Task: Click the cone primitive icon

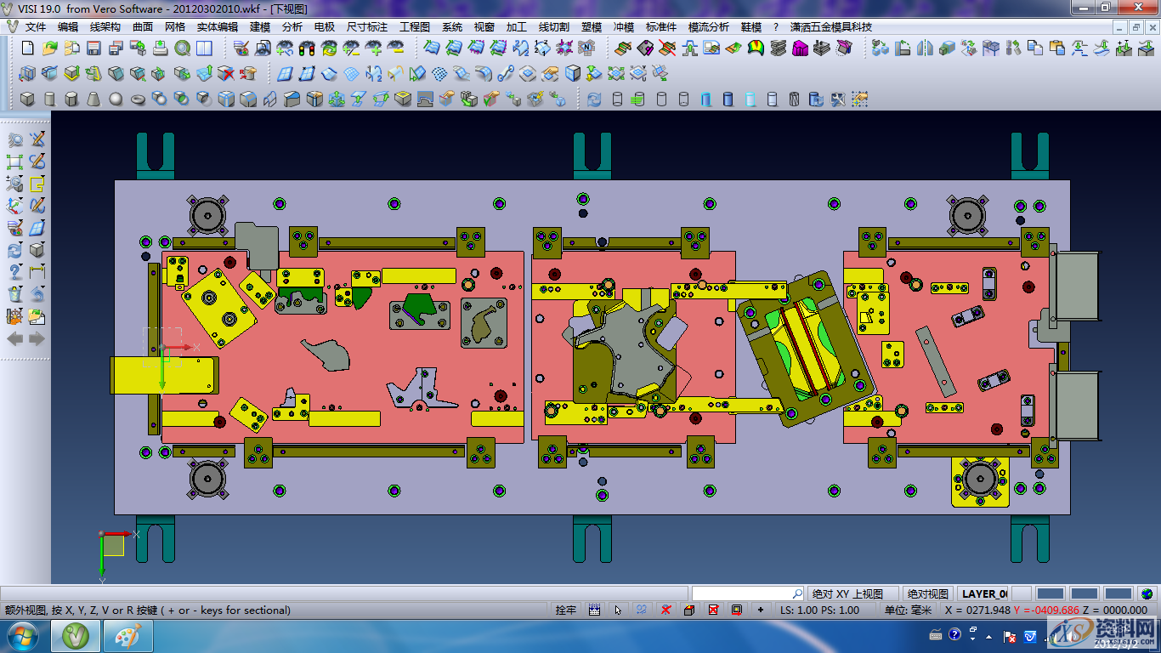Action: click(x=93, y=99)
